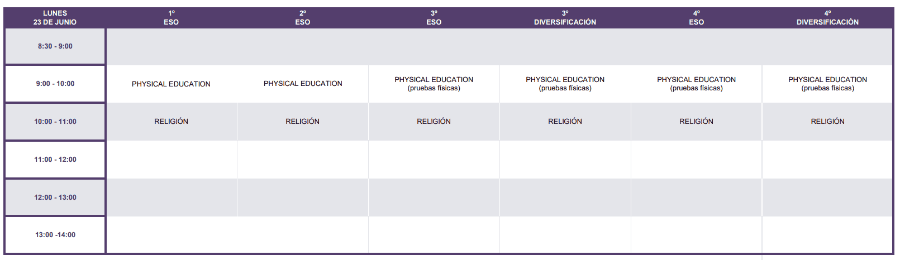The width and height of the screenshot is (900, 260).
Task: Select PHYSICAL EDUCATION (pruebas físicas) under 4º DIVERSIFICACIÓN
Action: coord(827,84)
